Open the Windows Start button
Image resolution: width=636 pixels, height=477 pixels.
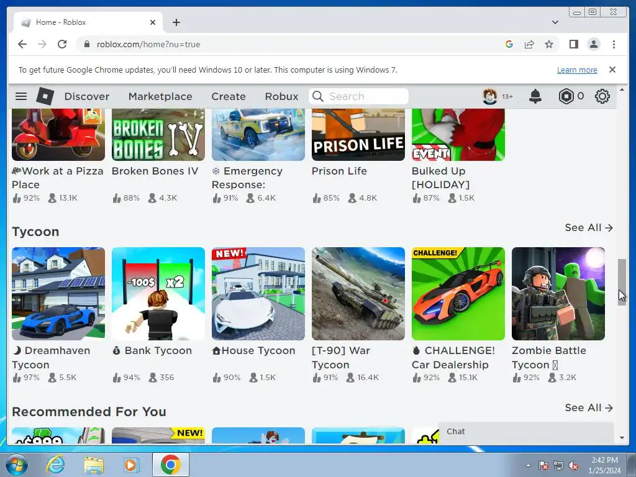click(x=16, y=465)
